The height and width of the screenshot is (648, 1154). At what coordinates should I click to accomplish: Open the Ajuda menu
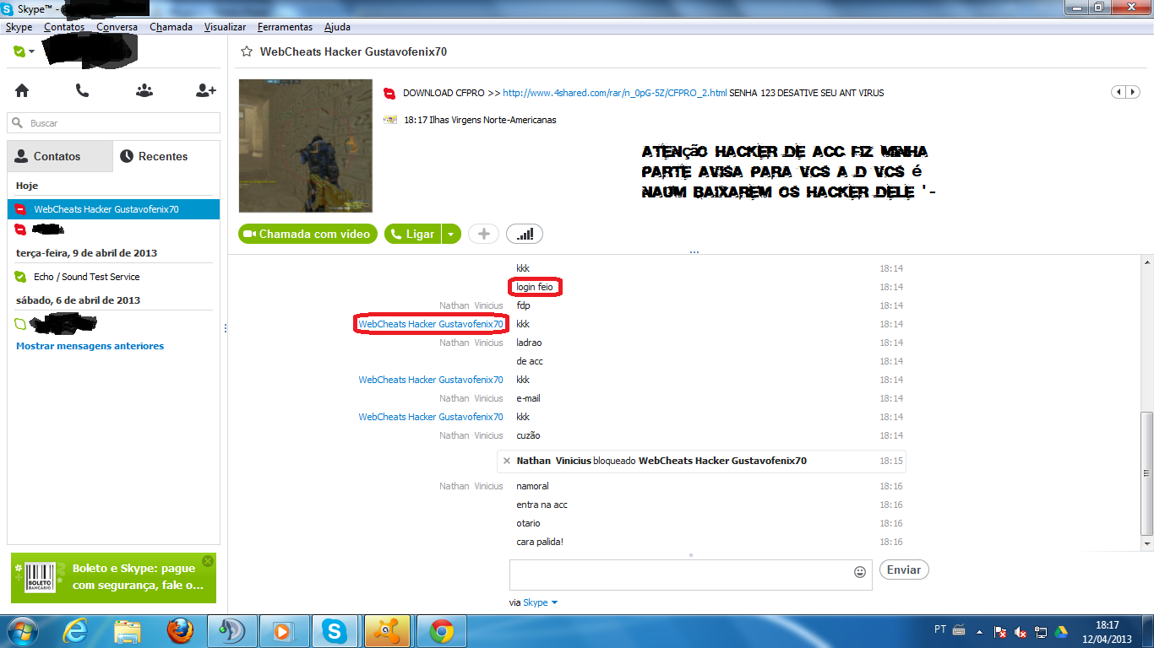[x=337, y=27]
